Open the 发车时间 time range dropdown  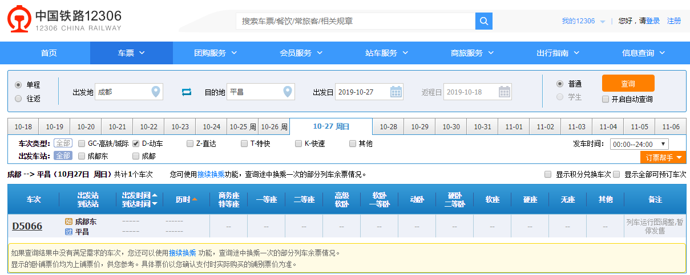point(639,144)
